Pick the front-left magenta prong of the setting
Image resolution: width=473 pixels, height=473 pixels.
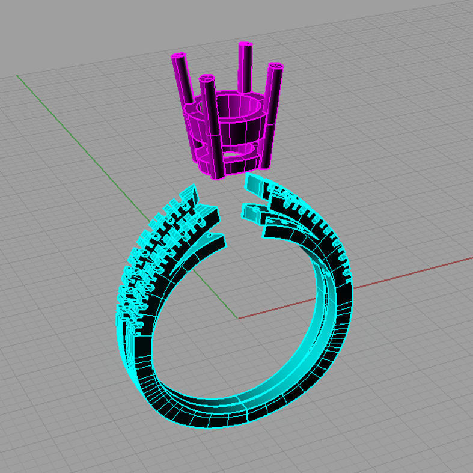coord(213,127)
